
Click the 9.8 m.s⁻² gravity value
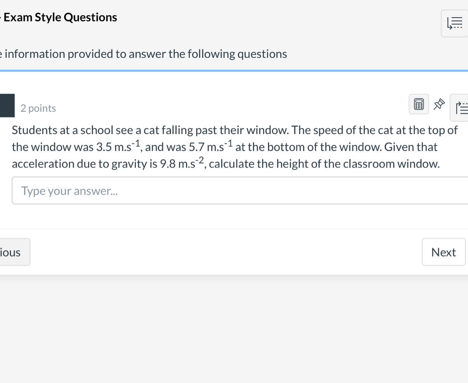[182, 163]
